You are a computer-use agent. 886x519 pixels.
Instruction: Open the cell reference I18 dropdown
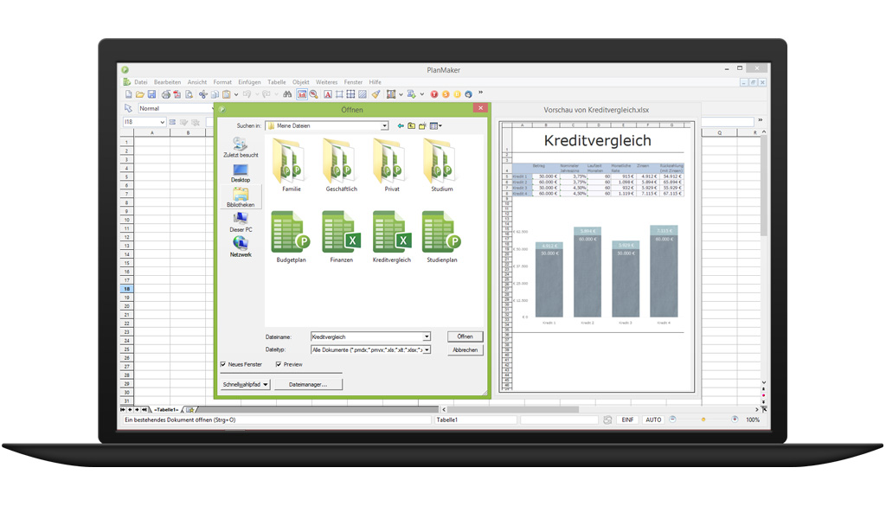(162, 122)
